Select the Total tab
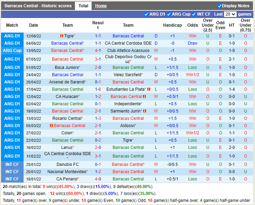The image size is (255, 205). (x=83, y=6)
